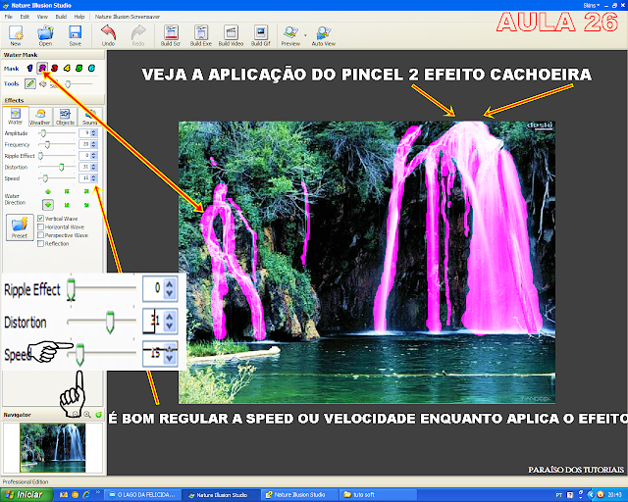Select magenta water mask 2

[42, 68]
